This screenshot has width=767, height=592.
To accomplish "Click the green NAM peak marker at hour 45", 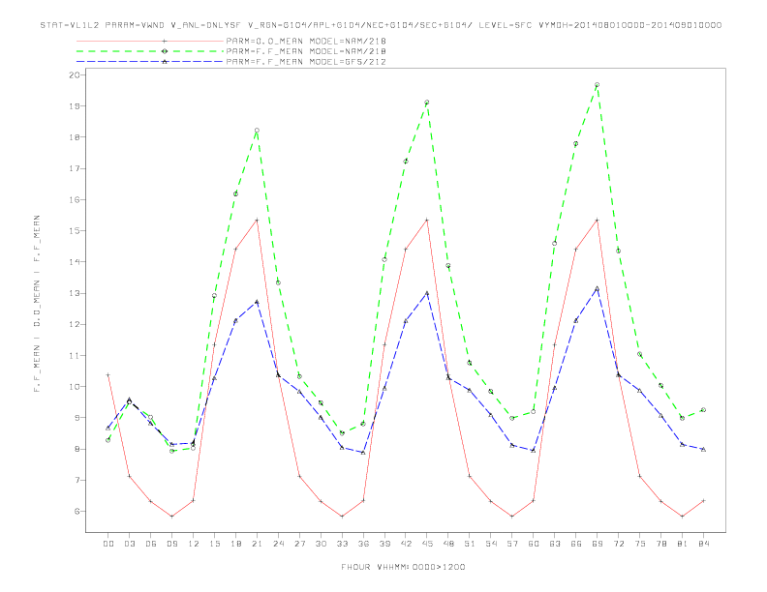I will [427, 103].
